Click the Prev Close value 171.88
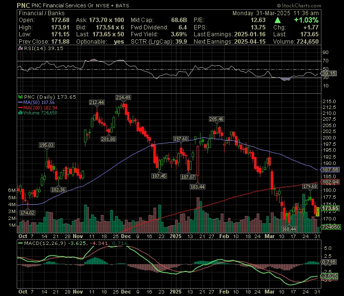 (60, 42)
